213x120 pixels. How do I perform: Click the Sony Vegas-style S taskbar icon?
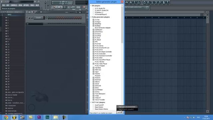point(22,117)
